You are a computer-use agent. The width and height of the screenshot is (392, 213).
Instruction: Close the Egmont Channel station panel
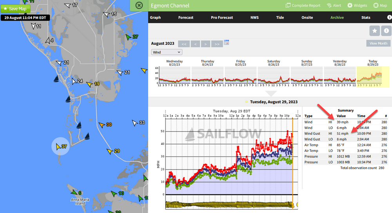tap(139, 5)
